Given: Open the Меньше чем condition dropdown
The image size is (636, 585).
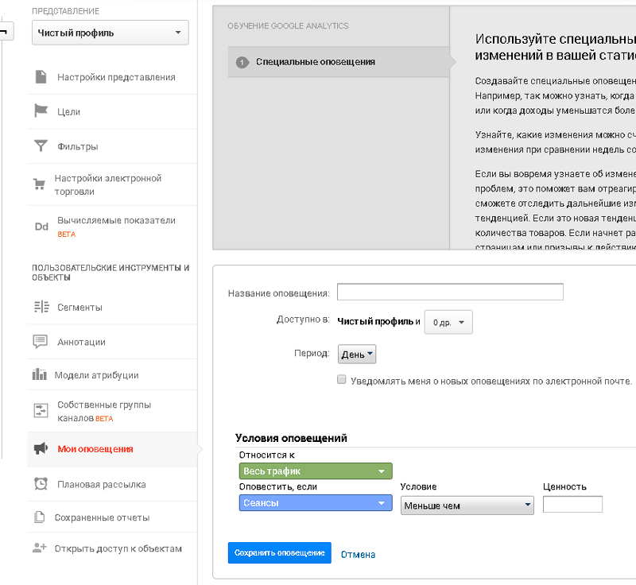Looking at the screenshot, I should [467, 506].
